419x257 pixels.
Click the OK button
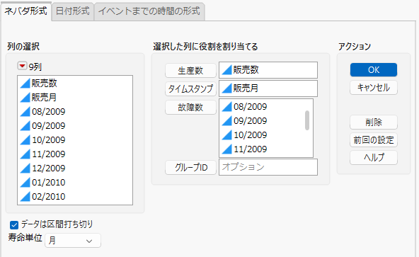point(374,70)
